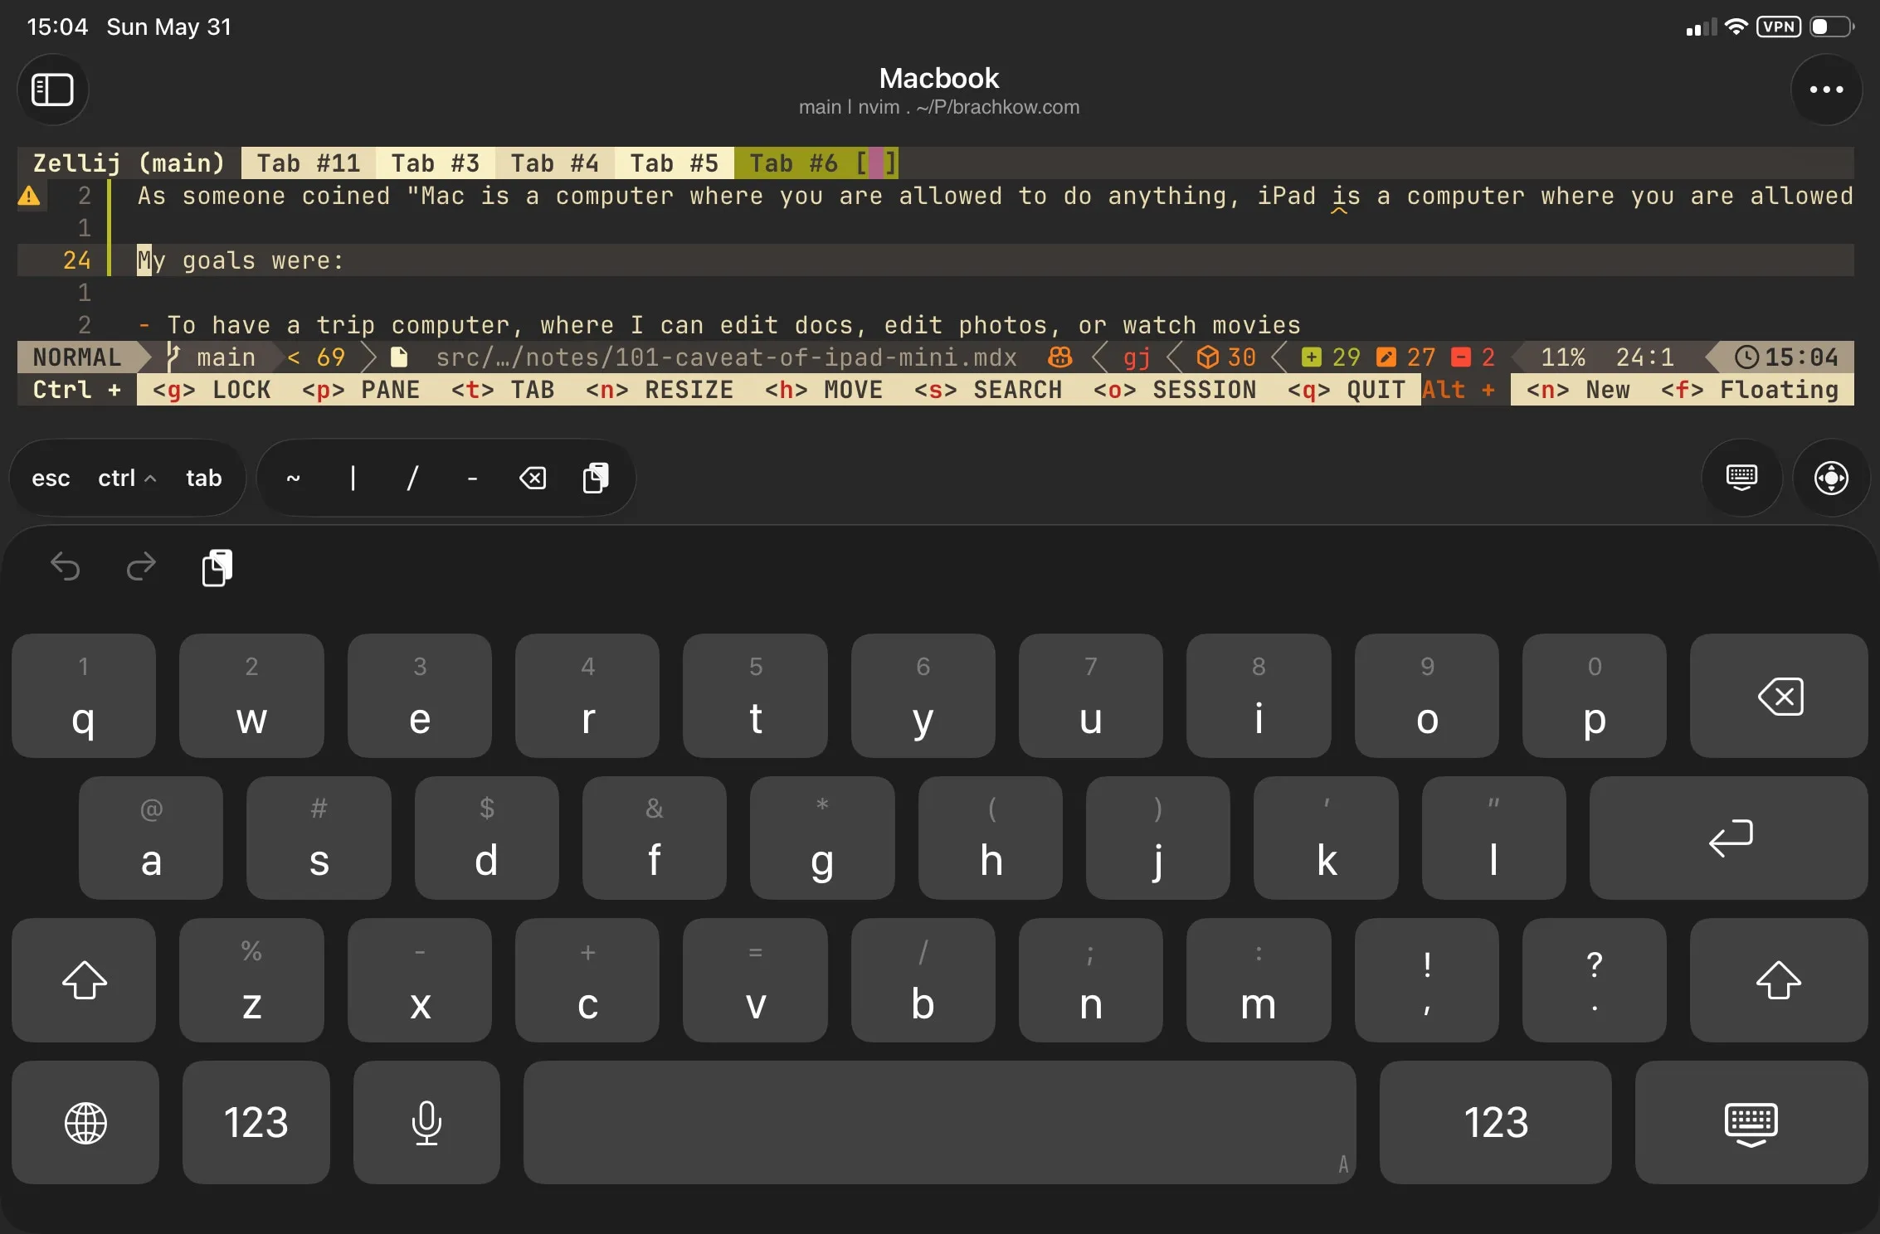Tap the Macbook connection title
Image resolution: width=1880 pixels, height=1234 pixels.
point(939,78)
